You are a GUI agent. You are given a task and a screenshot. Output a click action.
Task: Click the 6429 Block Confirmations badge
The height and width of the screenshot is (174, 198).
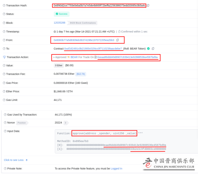click(x=83, y=23)
